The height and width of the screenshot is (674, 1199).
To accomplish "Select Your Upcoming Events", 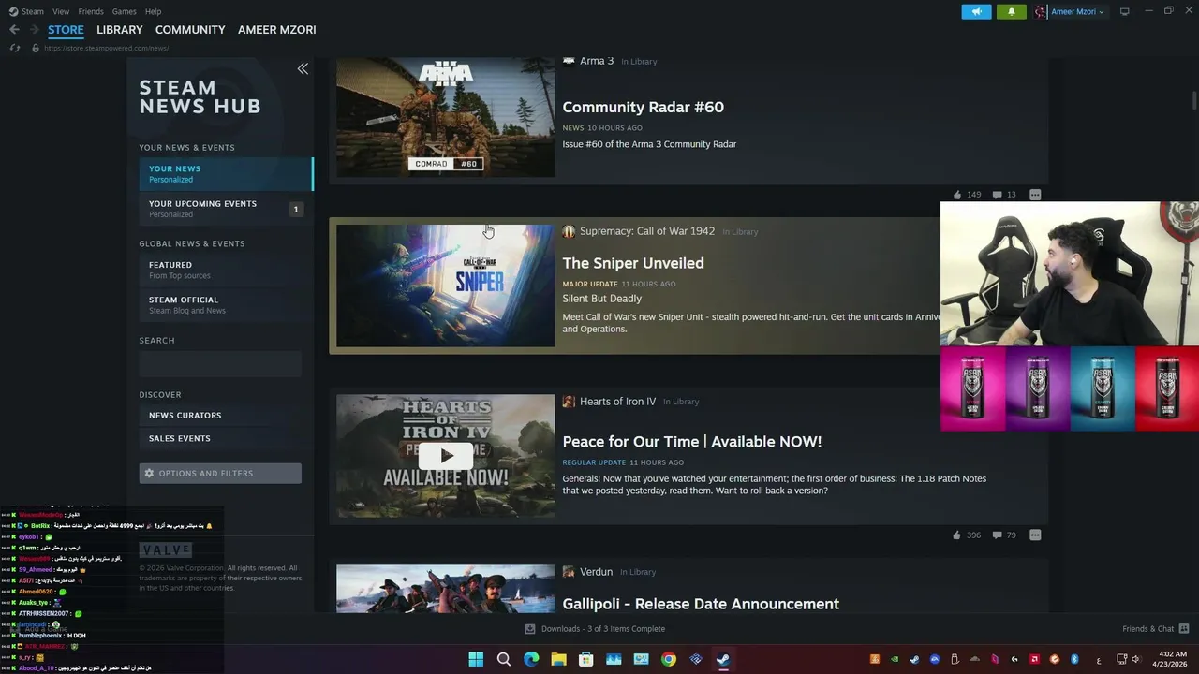I will [x=226, y=209].
